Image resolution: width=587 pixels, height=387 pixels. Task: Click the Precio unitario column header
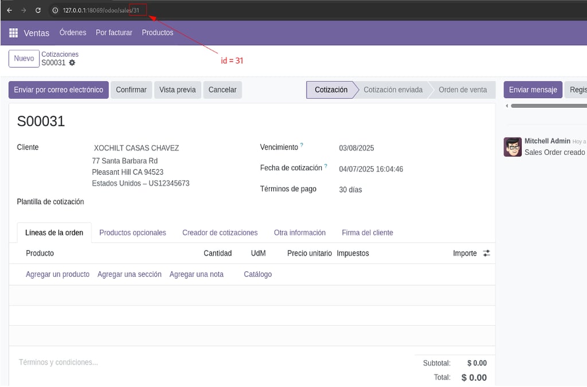(x=310, y=253)
